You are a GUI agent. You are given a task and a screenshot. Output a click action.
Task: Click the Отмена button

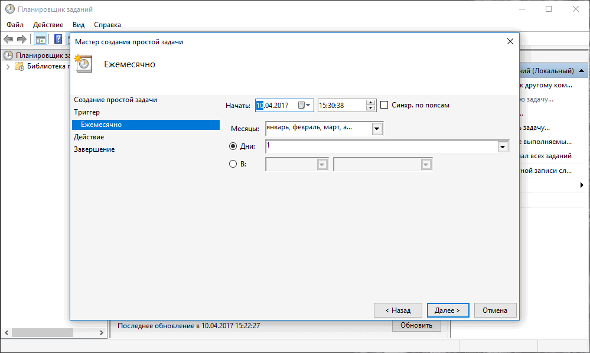[495, 310]
